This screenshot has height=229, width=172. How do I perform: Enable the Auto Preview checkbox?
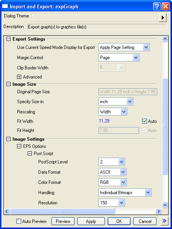click(x=19, y=221)
